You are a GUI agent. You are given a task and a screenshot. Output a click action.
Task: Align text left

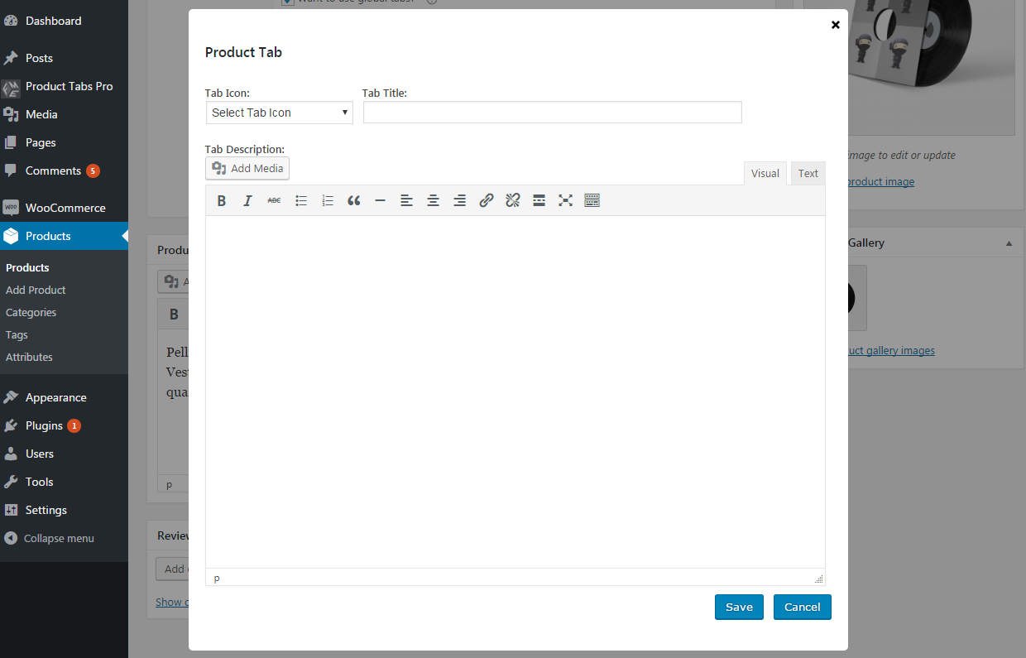tap(406, 200)
